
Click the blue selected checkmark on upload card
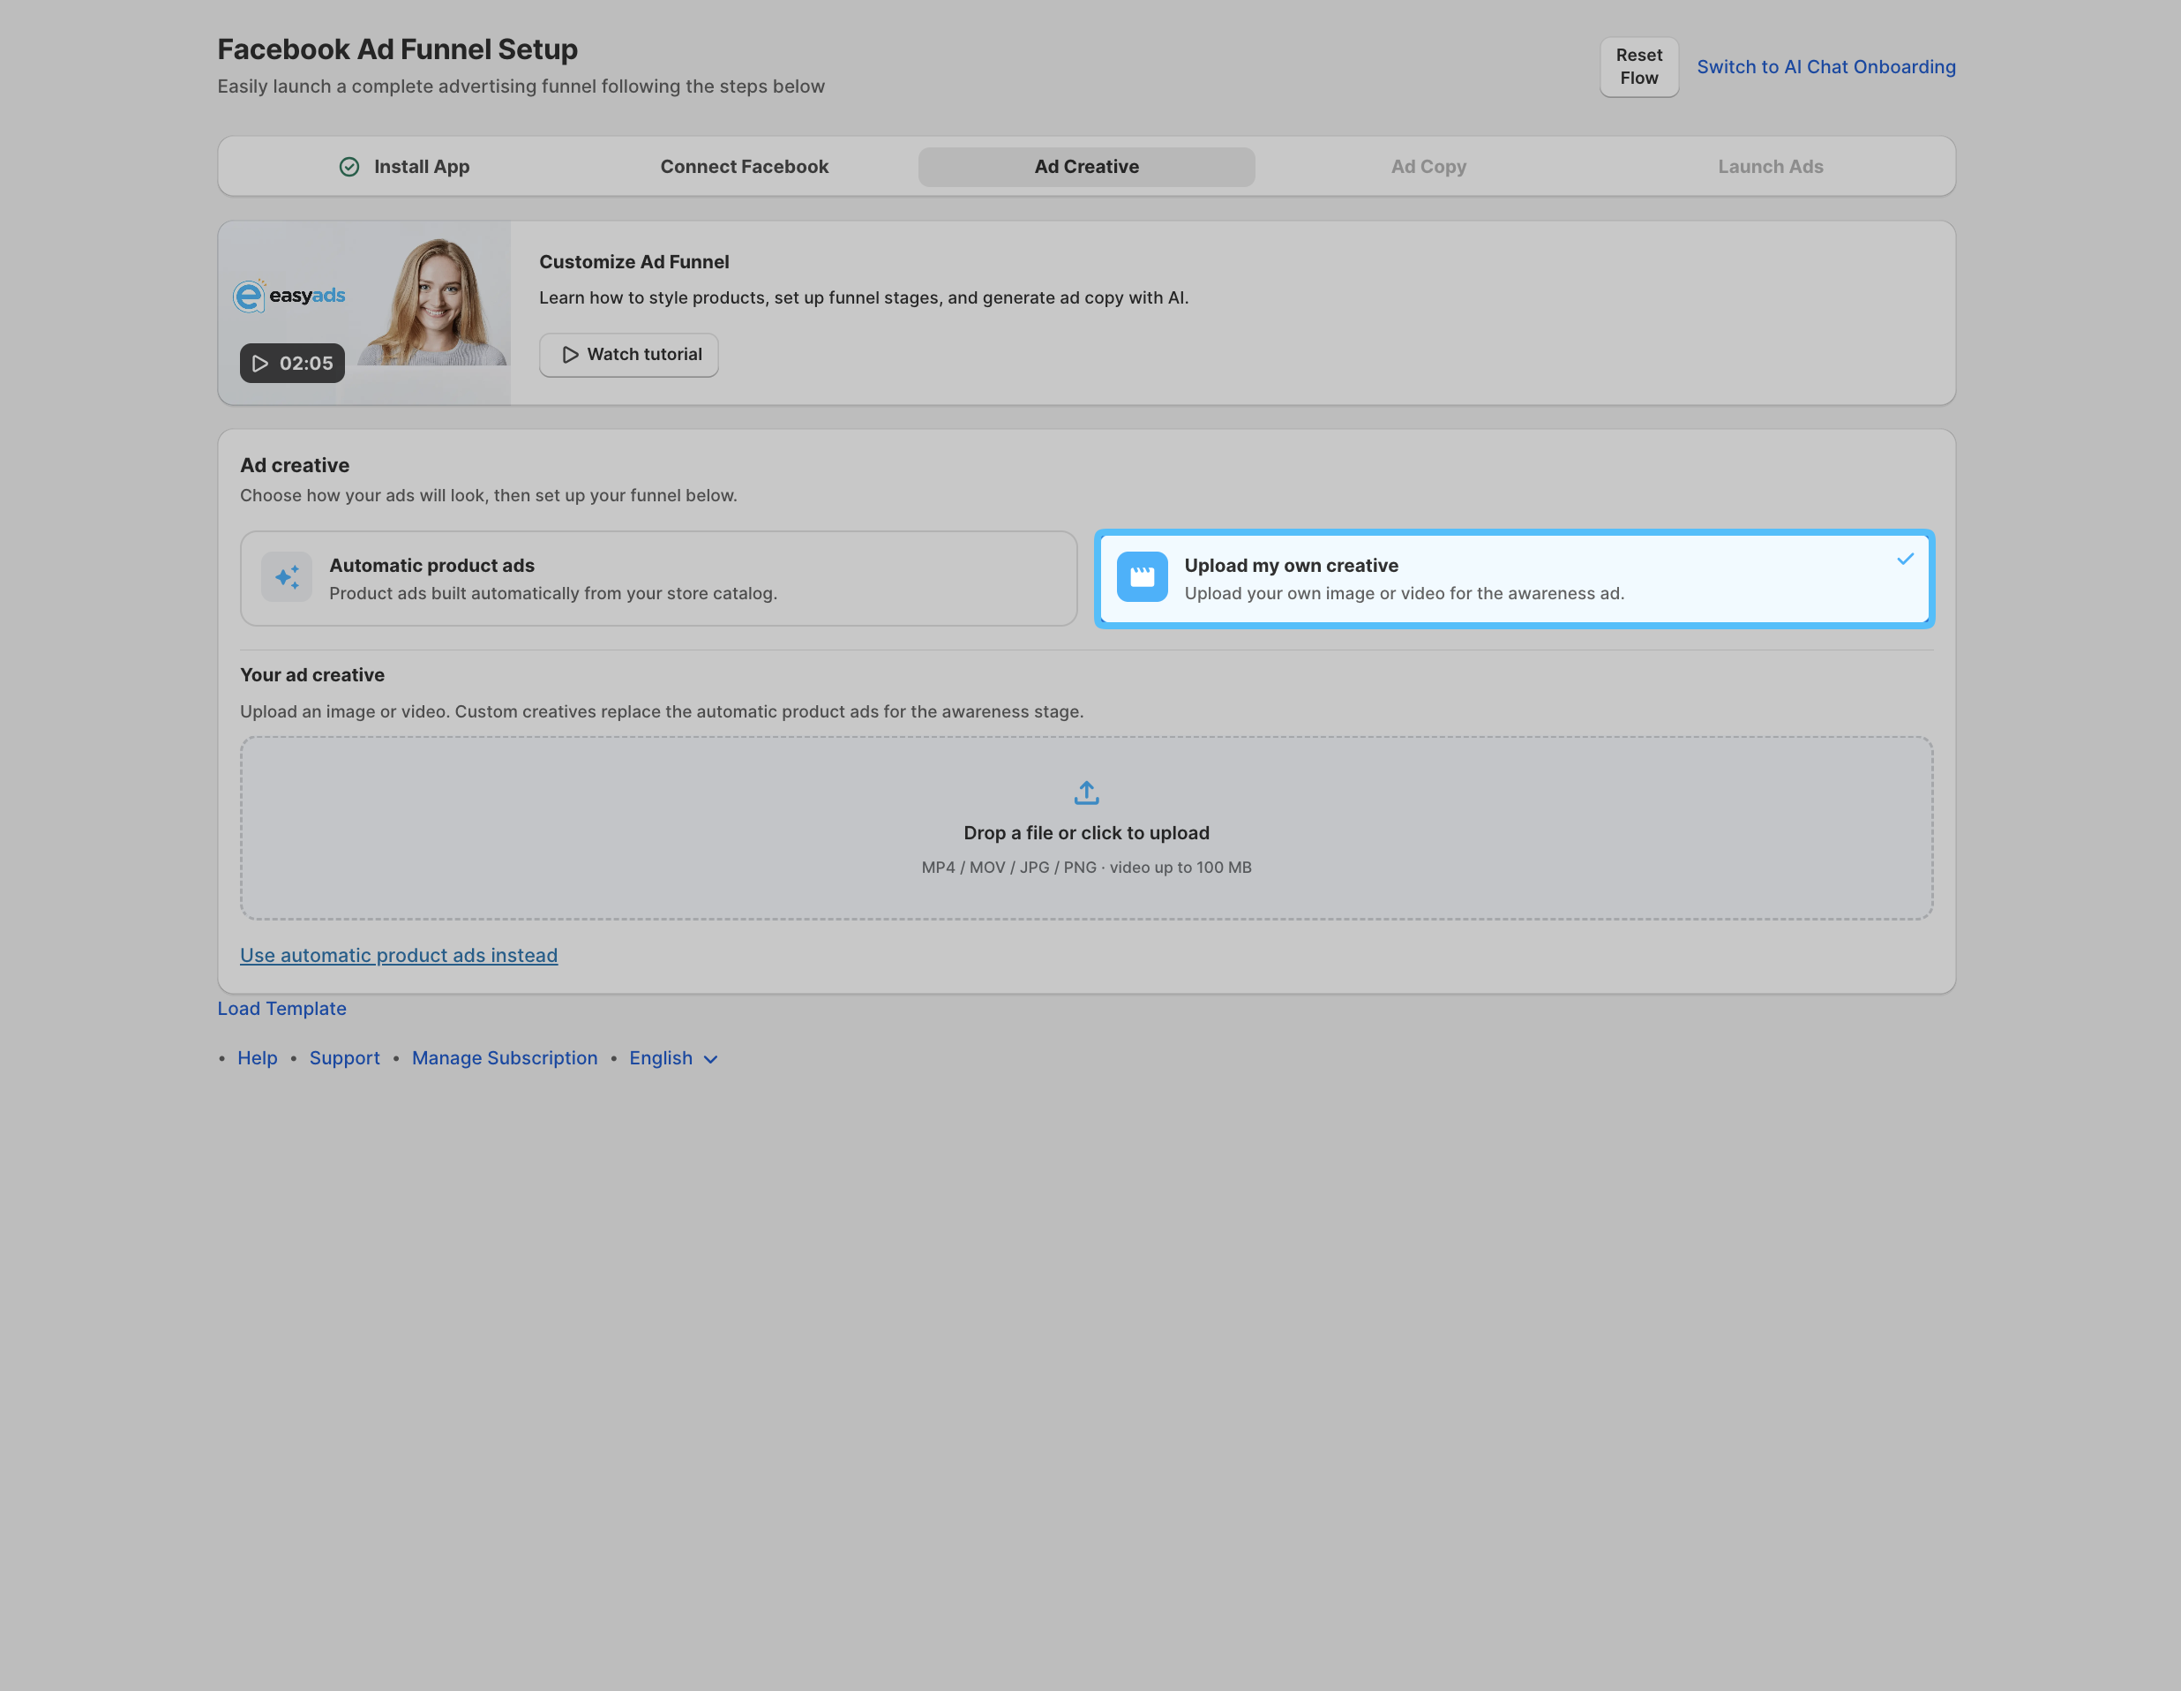click(1906, 560)
